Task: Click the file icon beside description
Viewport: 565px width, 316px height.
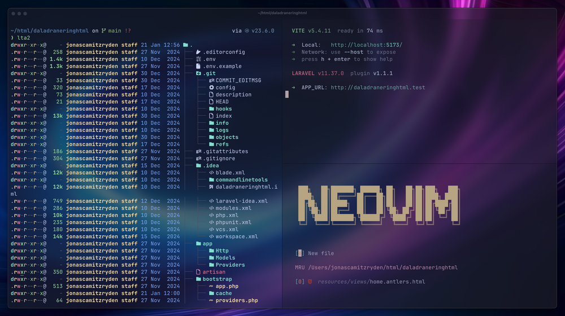Action: click(211, 95)
